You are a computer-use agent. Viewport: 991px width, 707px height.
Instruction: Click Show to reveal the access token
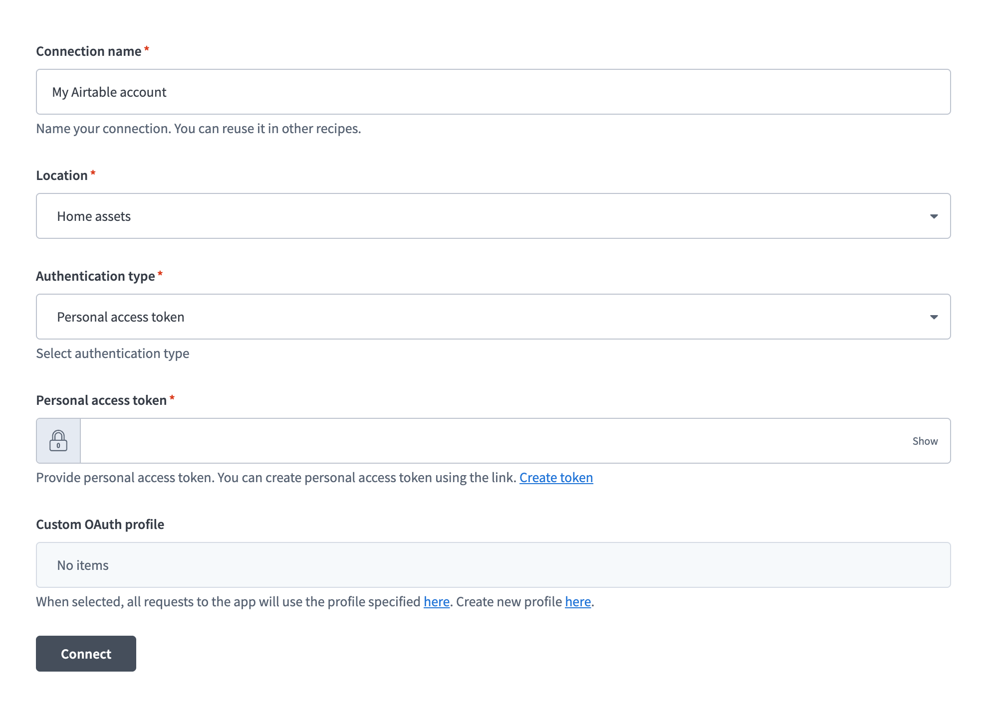tap(925, 441)
